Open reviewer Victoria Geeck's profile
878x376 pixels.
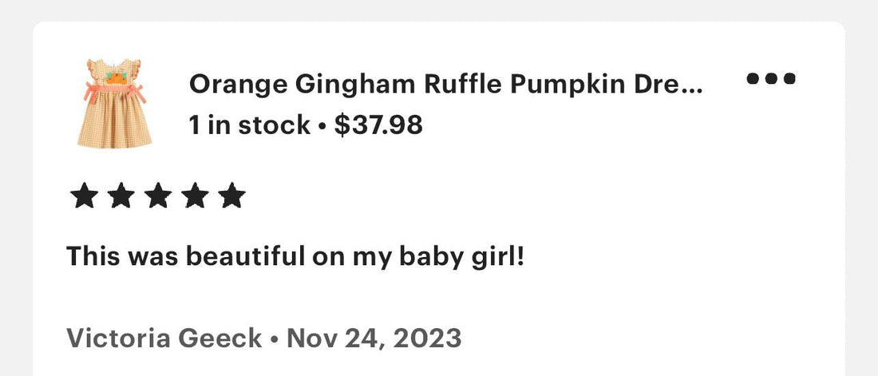(x=164, y=338)
